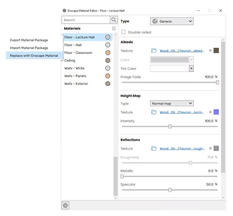Image resolution: width=233 pixels, height=216 pixels.
Task: Select Walls - White material
Action: pyautogui.click(x=87, y=68)
